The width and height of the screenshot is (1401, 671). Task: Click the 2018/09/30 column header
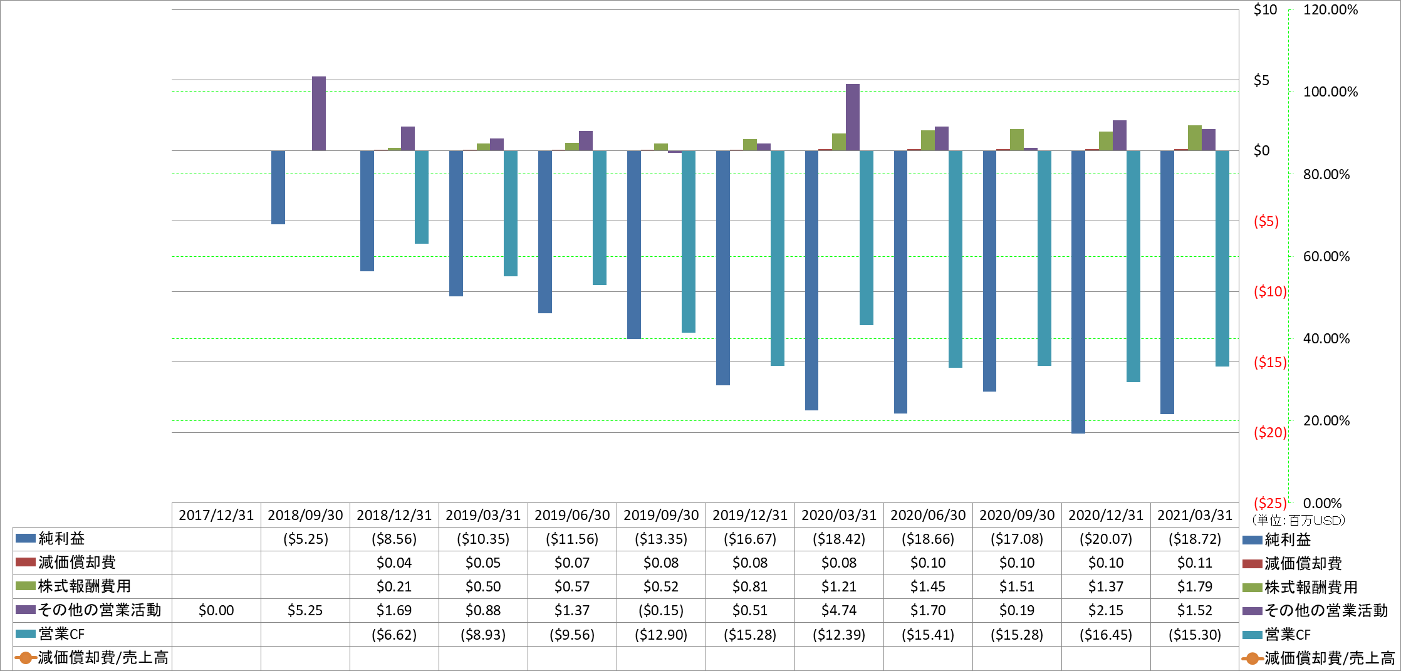[x=305, y=515]
